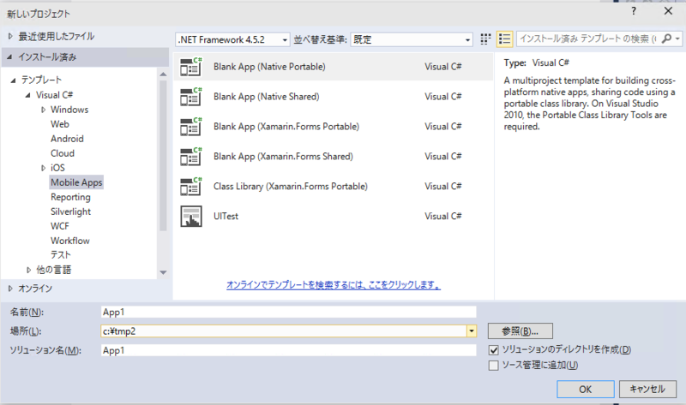This screenshot has height=405, width=686.
Task: Select the Web template category
Action: (x=60, y=124)
